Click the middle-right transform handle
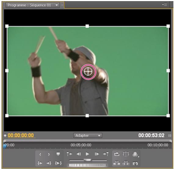Viewport: 174px width, 169px height. point(168,71)
